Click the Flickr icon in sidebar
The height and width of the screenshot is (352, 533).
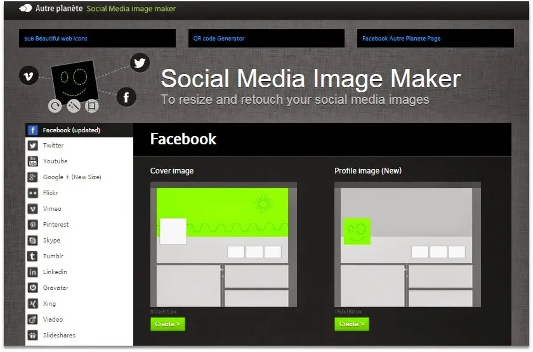coord(32,193)
